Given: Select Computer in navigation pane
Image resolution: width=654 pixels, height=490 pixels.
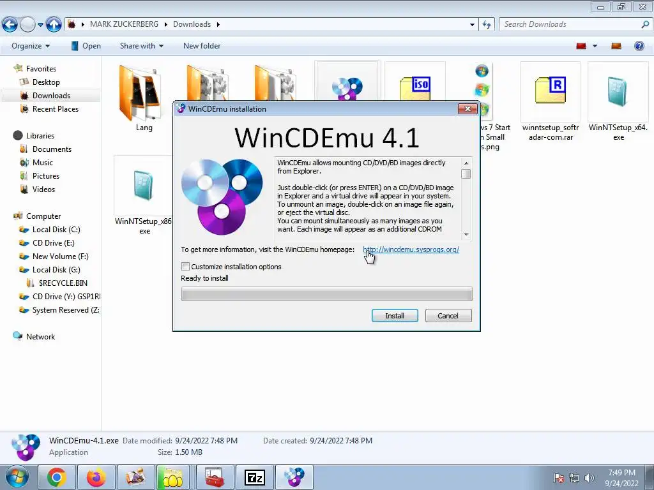Looking at the screenshot, I should coord(43,216).
